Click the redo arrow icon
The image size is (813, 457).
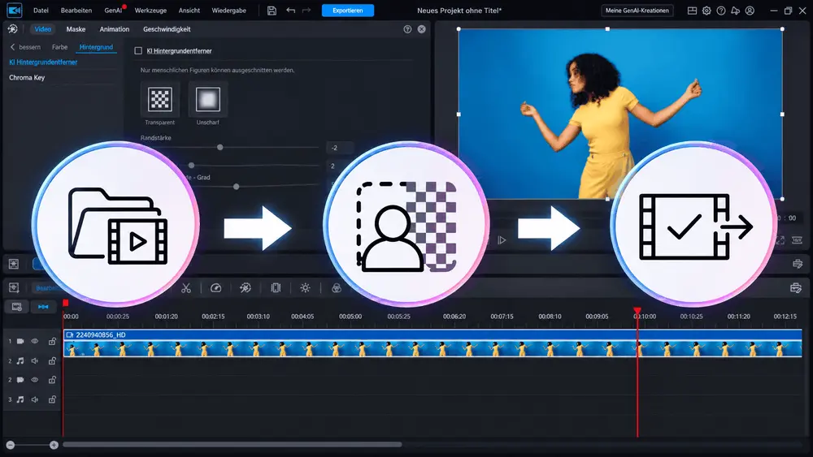307,11
